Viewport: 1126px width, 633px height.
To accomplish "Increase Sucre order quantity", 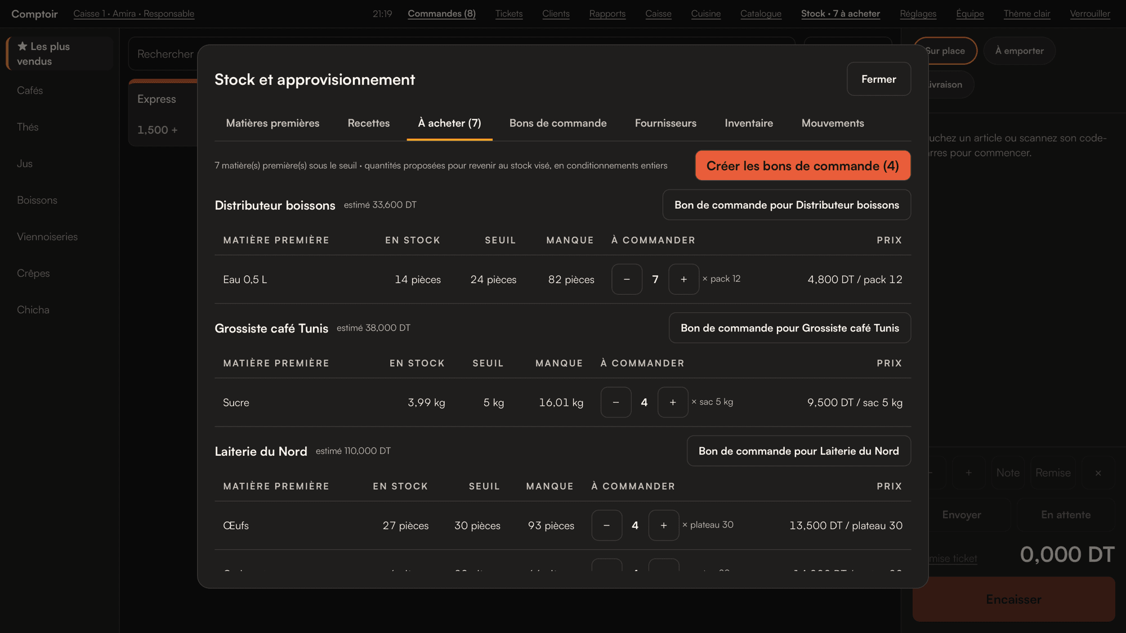I will pos(673,402).
